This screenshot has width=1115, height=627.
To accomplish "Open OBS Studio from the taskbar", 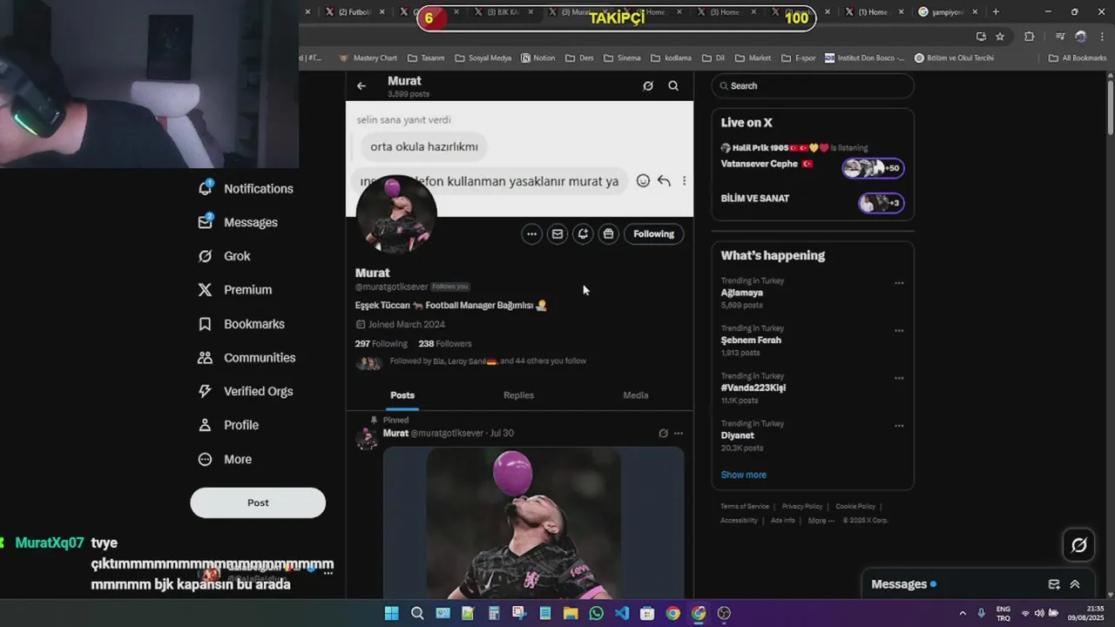I will tap(724, 613).
